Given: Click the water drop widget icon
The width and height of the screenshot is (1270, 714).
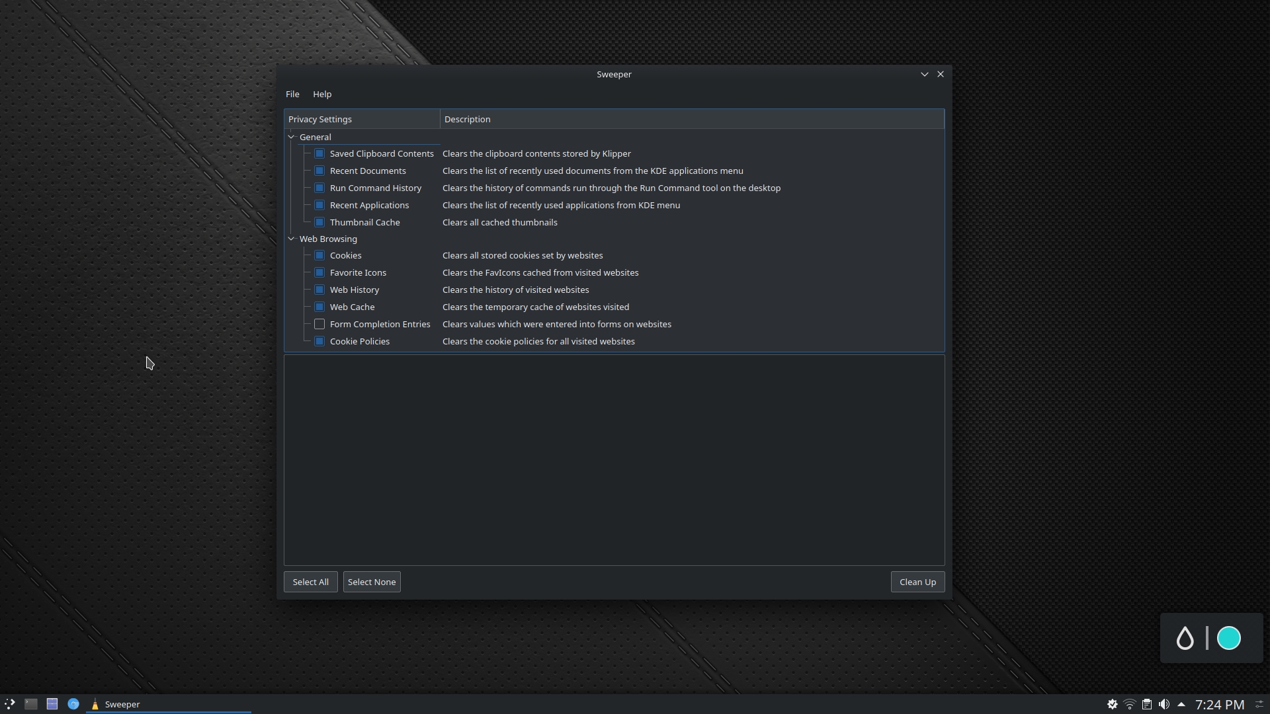Looking at the screenshot, I should click(1185, 638).
